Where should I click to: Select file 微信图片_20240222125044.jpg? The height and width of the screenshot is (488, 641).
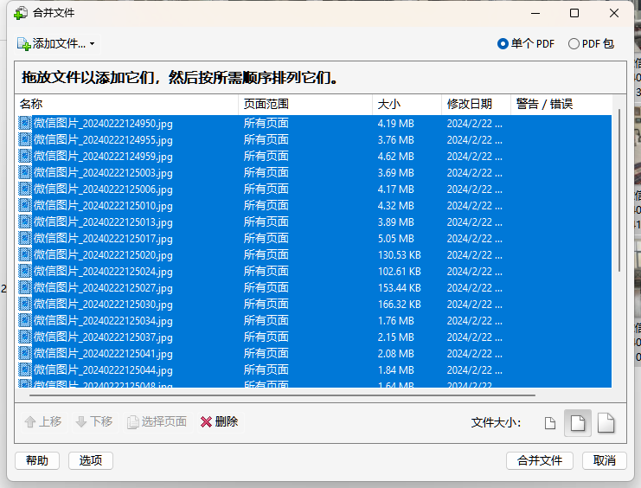(314, 369)
